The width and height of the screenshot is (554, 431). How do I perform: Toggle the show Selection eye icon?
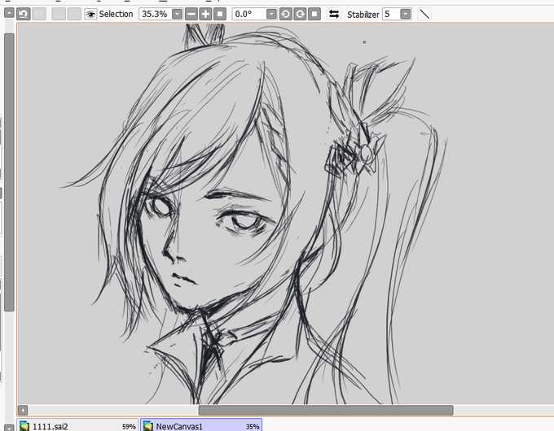click(x=90, y=14)
